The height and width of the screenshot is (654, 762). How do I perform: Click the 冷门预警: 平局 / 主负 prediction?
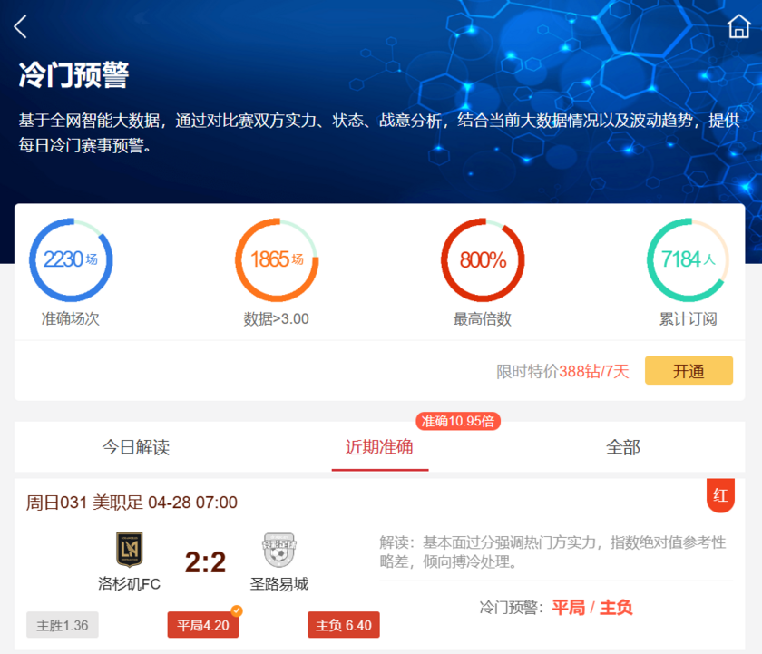coord(556,608)
